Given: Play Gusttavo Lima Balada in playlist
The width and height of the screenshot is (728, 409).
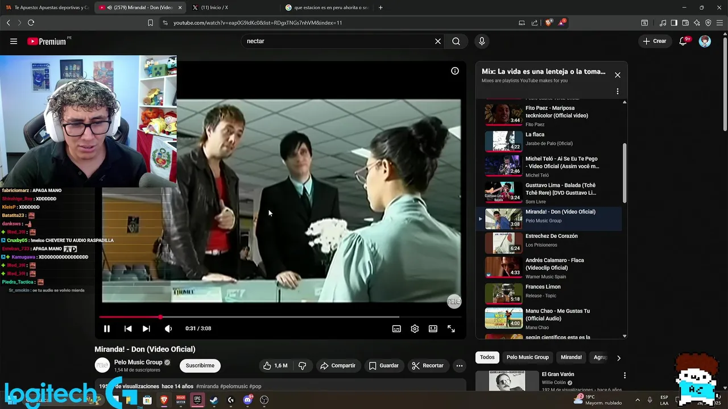Looking at the screenshot, I should click(x=549, y=193).
